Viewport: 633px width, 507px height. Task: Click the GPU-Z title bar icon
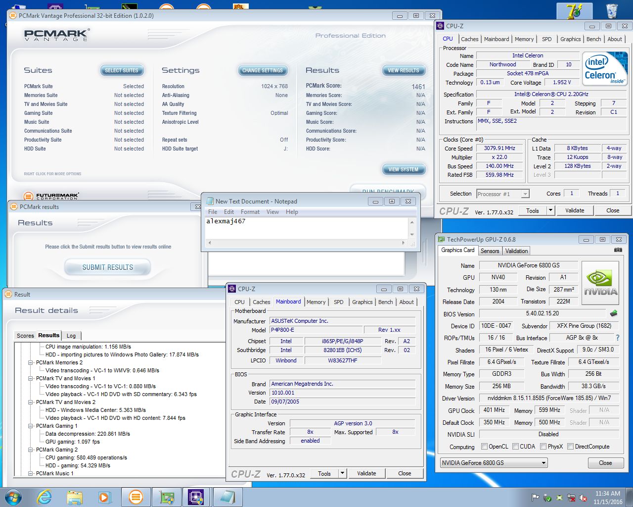point(442,239)
